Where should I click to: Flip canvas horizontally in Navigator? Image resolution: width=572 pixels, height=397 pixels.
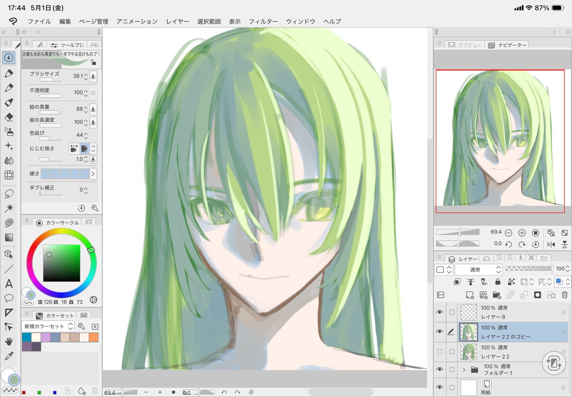(551, 244)
